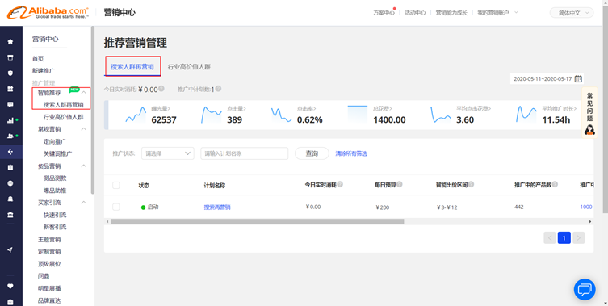This screenshot has width=608, height=306.
Task: Collapse the 常规营销 menu section
Action: pos(84,129)
